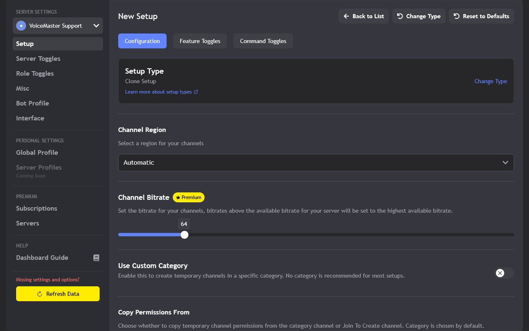Open the VoiceMaster Support server selector
529x331 pixels.
(x=58, y=26)
